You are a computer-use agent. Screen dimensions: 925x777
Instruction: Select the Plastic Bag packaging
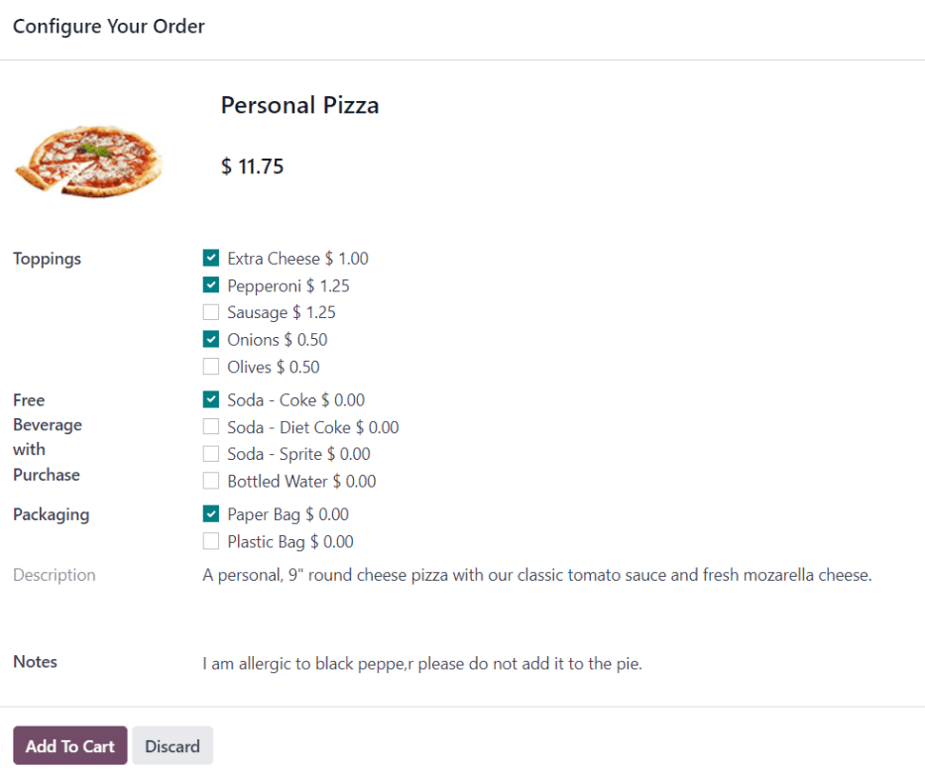[210, 541]
